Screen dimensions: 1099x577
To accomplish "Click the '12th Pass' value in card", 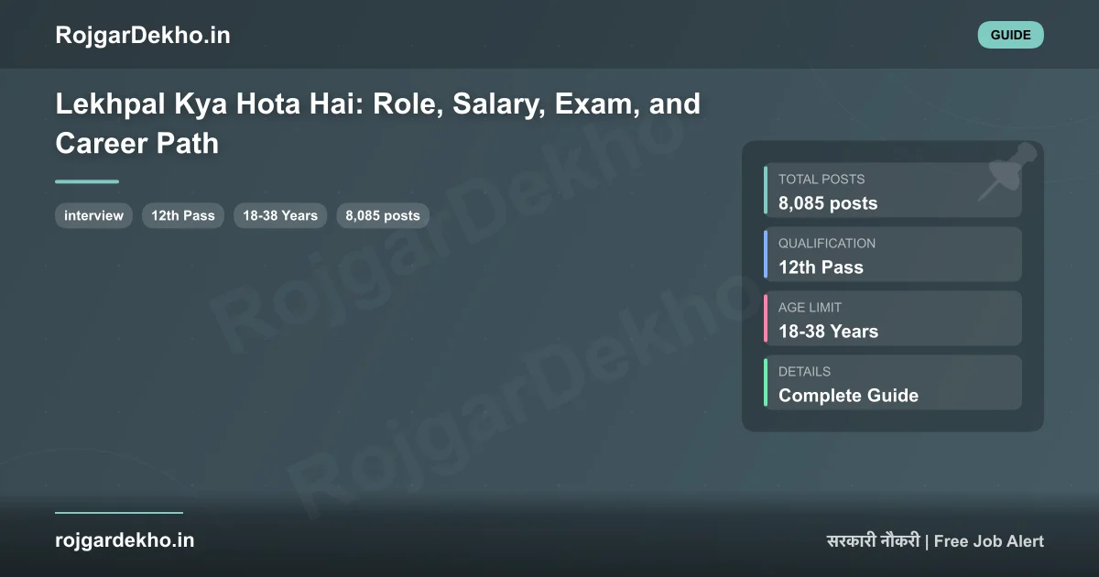I will 821,267.
